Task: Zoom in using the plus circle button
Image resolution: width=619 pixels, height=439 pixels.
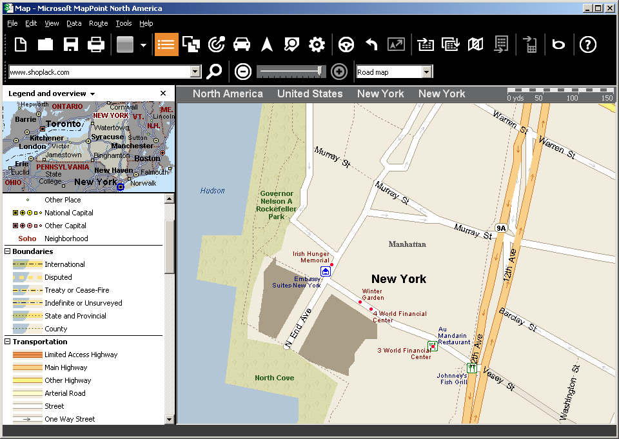Action: click(339, 72)
